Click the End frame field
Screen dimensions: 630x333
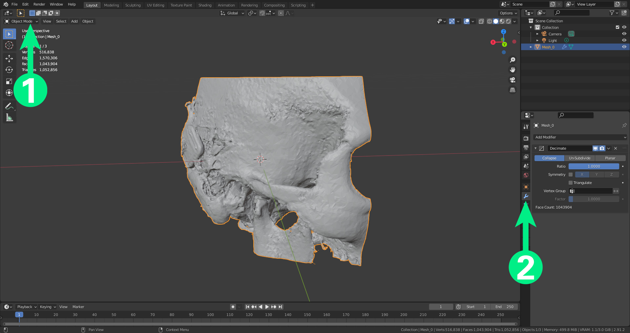(x=504, y=307)
